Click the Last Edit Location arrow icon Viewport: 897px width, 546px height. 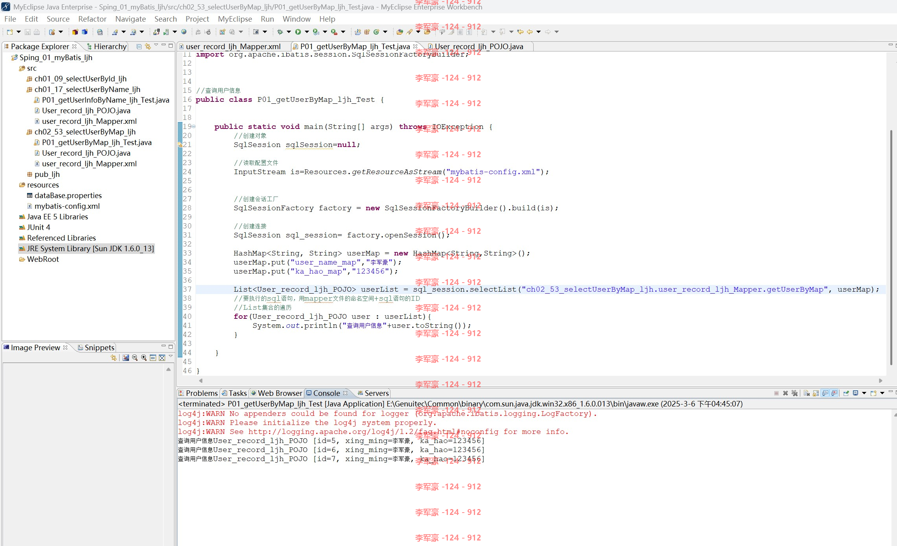tap(520, 32)
